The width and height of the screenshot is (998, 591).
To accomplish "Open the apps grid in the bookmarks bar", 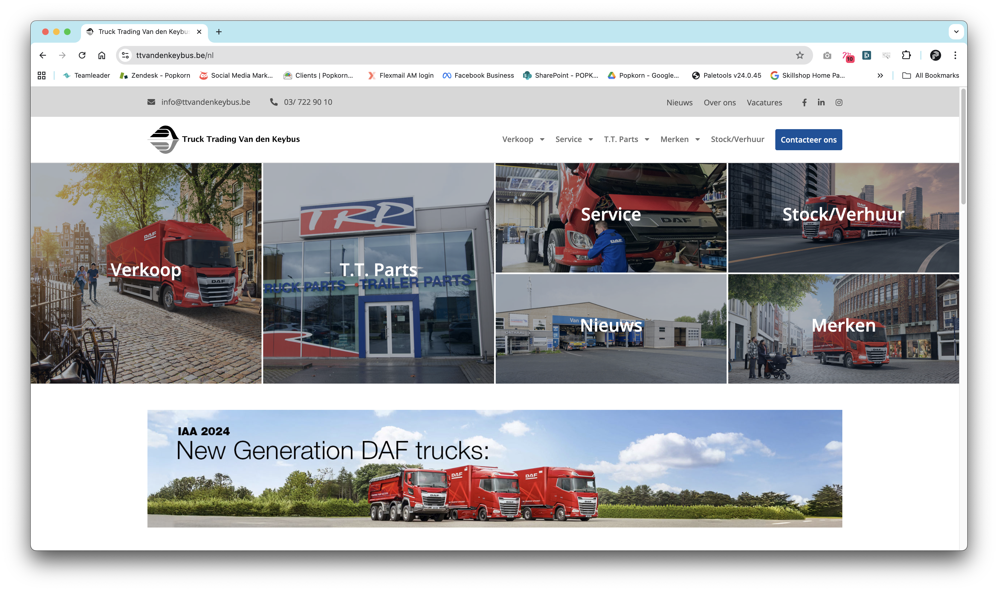I will [41, 75].
